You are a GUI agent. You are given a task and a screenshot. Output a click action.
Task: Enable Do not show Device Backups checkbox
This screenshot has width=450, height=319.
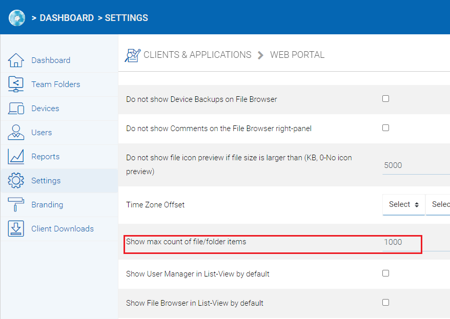click(x=386, y=99)
